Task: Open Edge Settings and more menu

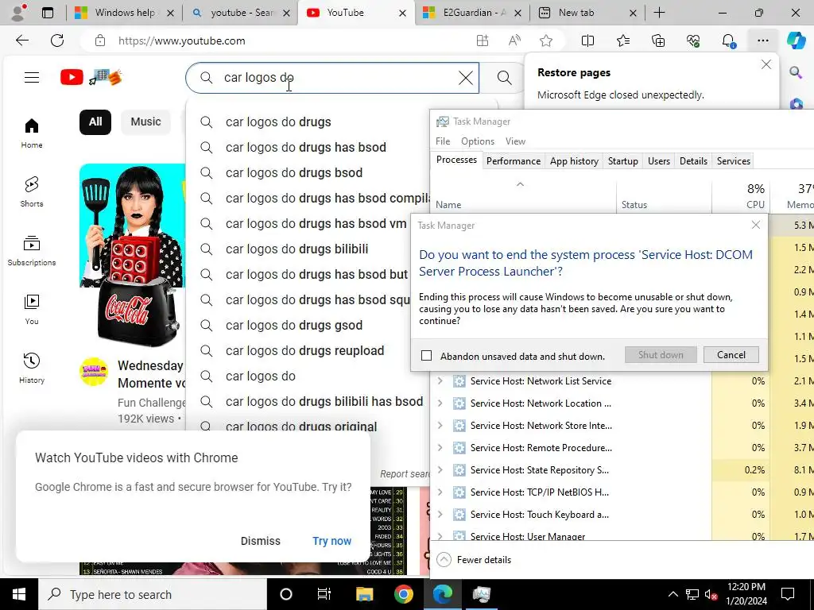Action: 762,41
